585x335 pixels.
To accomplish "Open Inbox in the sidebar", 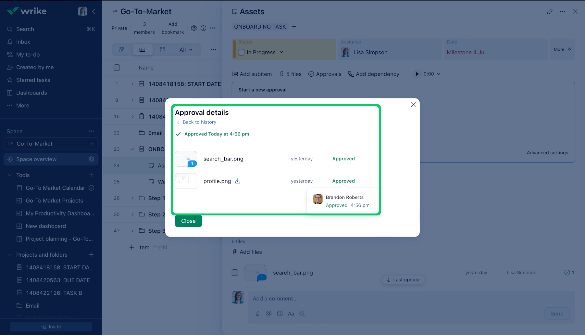I will coord(23,42).
